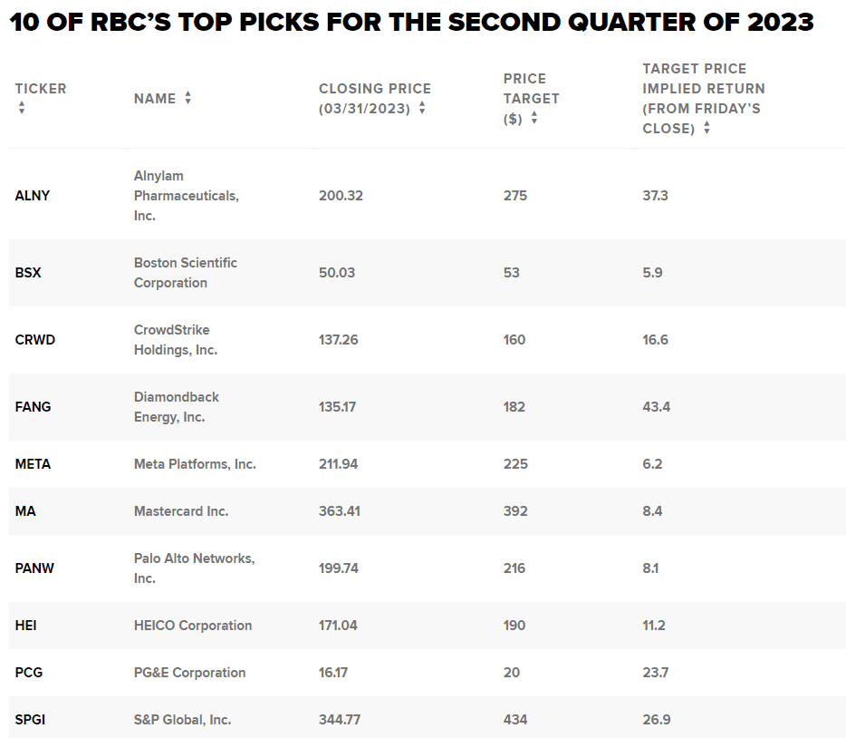Click the TICKER column header text
This screenshot has width=846, height=738.
tap(41, 89)
